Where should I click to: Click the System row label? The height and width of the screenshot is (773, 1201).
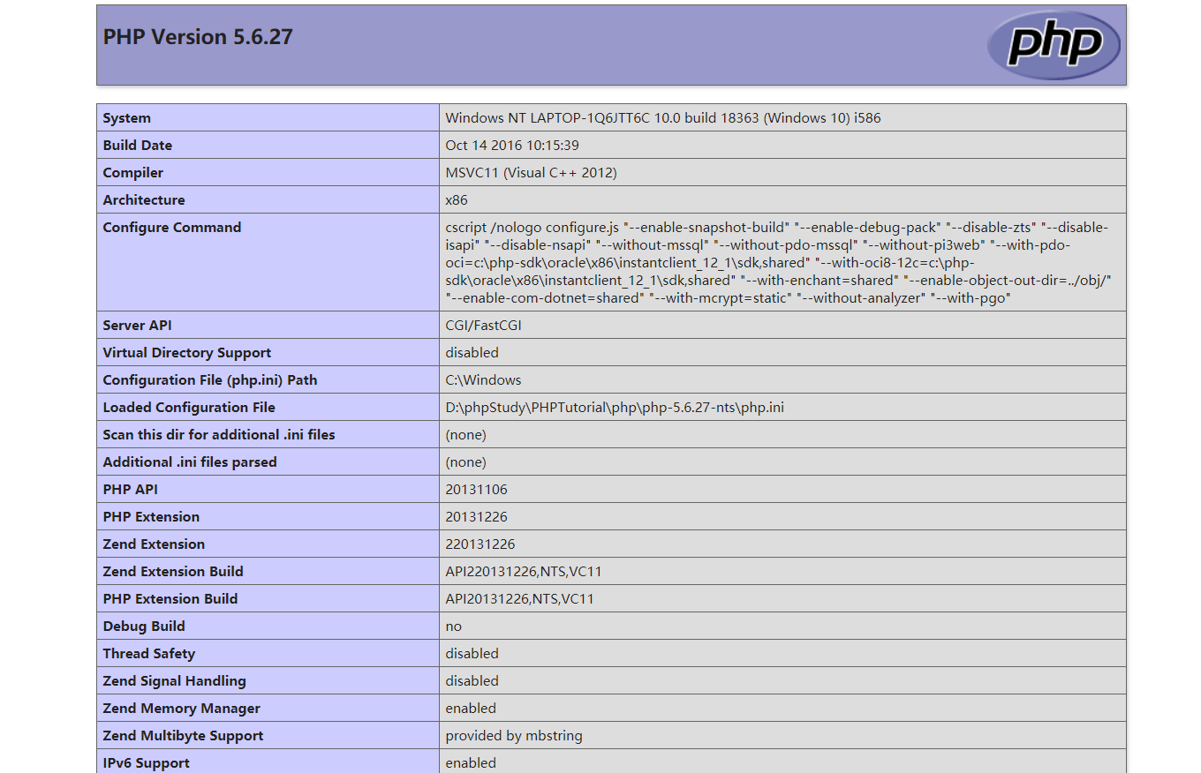[127, 118]
